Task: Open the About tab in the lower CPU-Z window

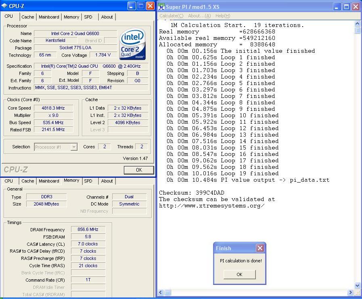Action: [x=107, y=181]
